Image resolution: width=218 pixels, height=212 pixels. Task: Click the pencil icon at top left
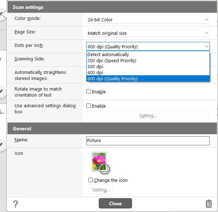(2, 14)
